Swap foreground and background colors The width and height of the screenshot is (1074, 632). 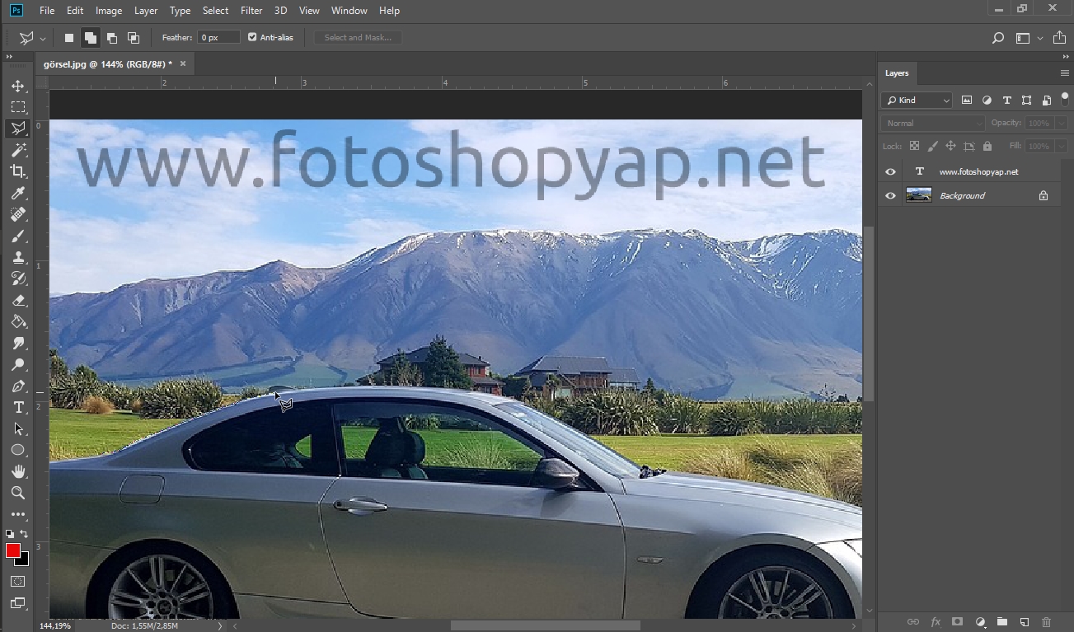tap(24, 534)
